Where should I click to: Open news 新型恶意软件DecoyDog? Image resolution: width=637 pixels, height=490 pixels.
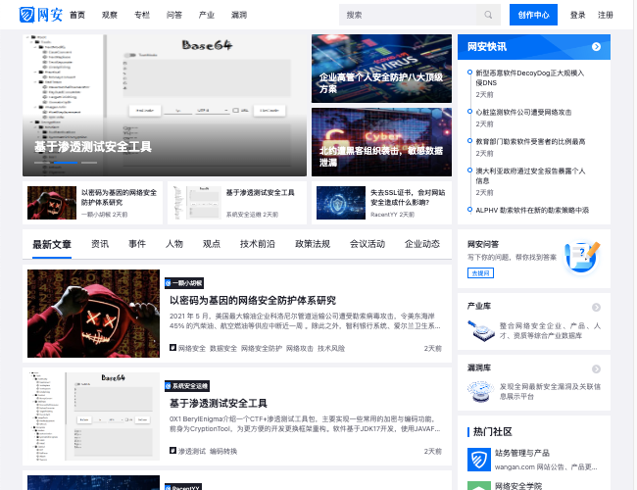(530, 77)
